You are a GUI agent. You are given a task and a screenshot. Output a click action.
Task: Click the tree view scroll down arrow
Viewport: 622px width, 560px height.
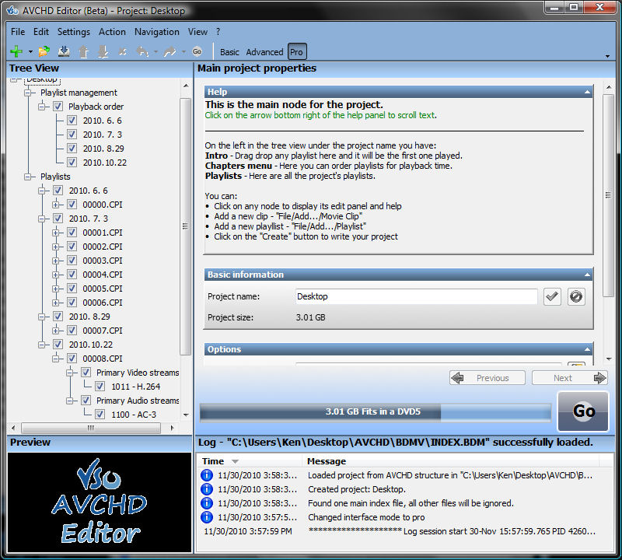pyautogui.click(x=186, y=415)
